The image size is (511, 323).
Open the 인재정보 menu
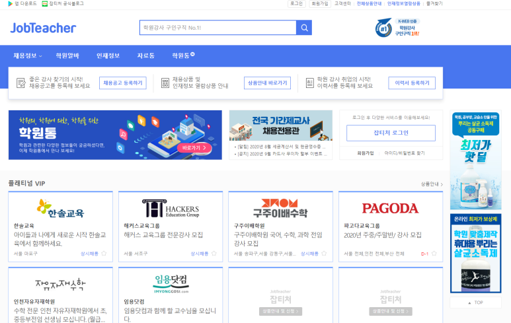coord(108,55)
